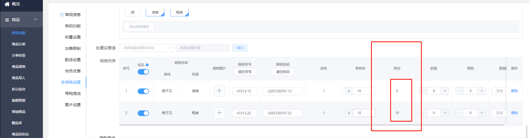
Task: Click 栀子花 cell in row 1
Action: click(167, 91)
